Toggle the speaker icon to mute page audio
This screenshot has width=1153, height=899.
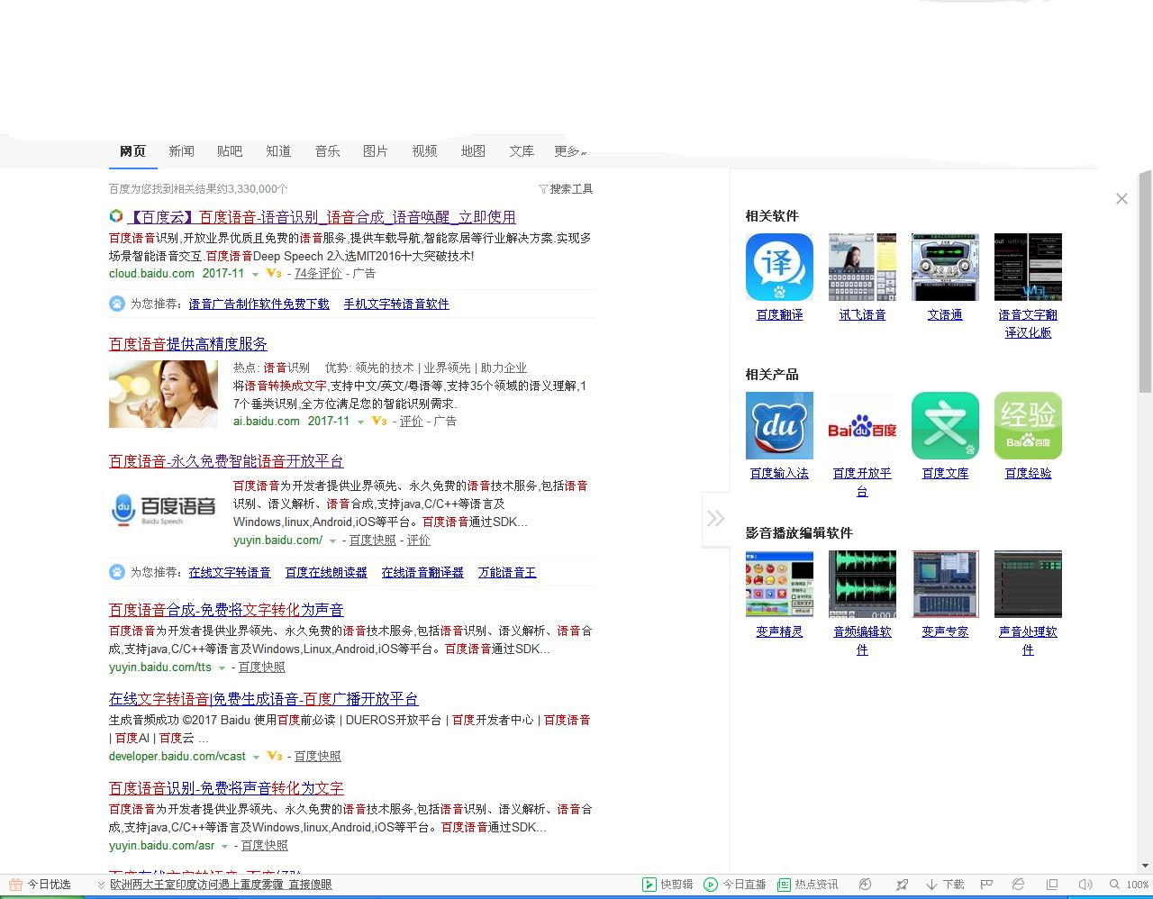pos(1086,884)
